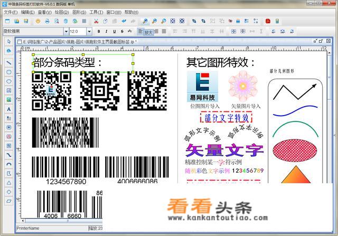
Task: Open the 绘图(D) menu
Action: coord(62,12)
